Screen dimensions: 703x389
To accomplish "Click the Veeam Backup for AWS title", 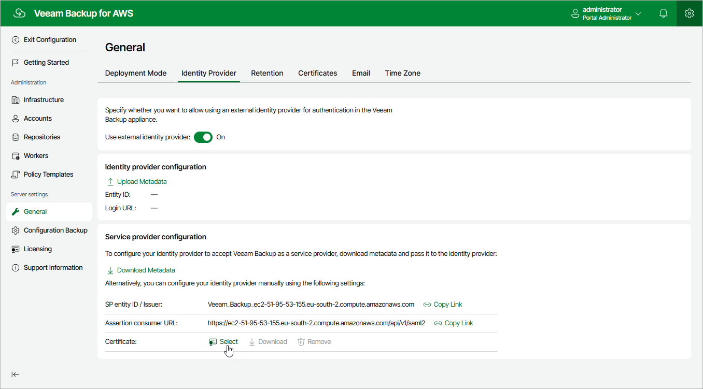I will pyautogui.click(x=83, y=13).
